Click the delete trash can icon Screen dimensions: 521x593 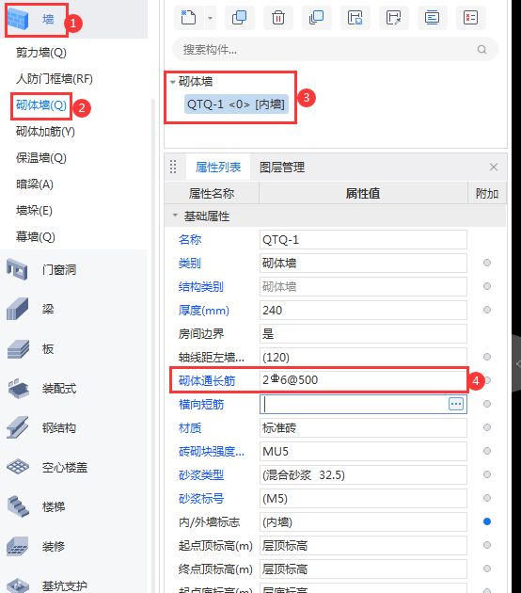278,17
